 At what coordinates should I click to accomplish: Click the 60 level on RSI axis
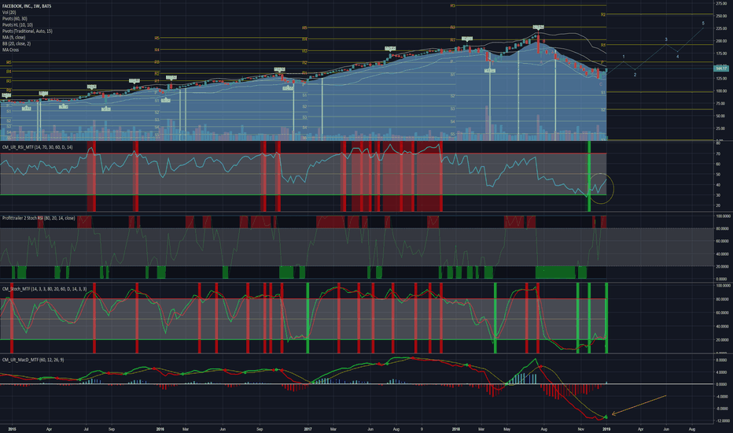[x=717, y=165]
